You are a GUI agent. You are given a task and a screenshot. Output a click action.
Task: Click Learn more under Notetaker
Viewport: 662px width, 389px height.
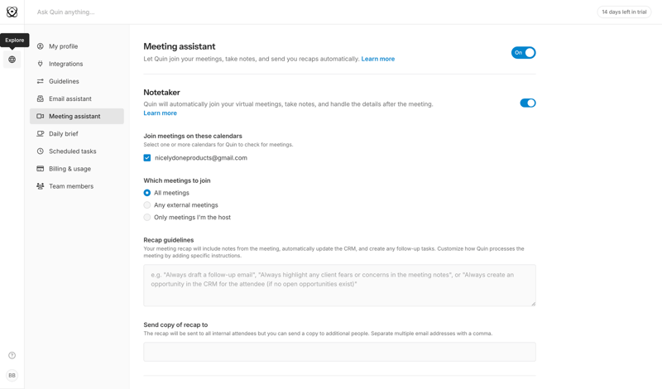[160, 113]
